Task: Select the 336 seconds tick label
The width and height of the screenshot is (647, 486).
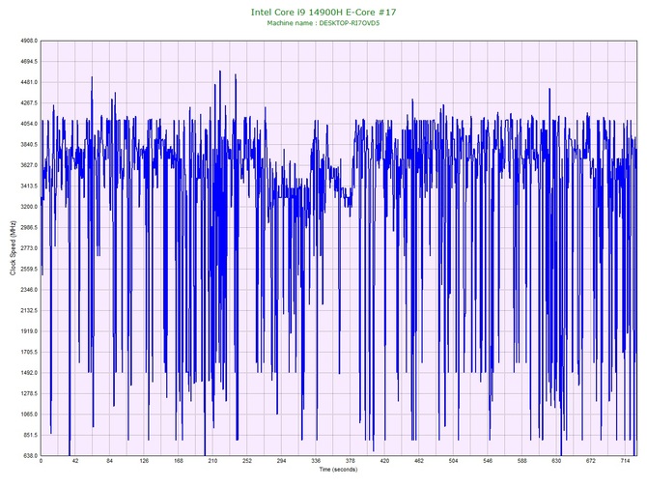Action: pos(316,461)
